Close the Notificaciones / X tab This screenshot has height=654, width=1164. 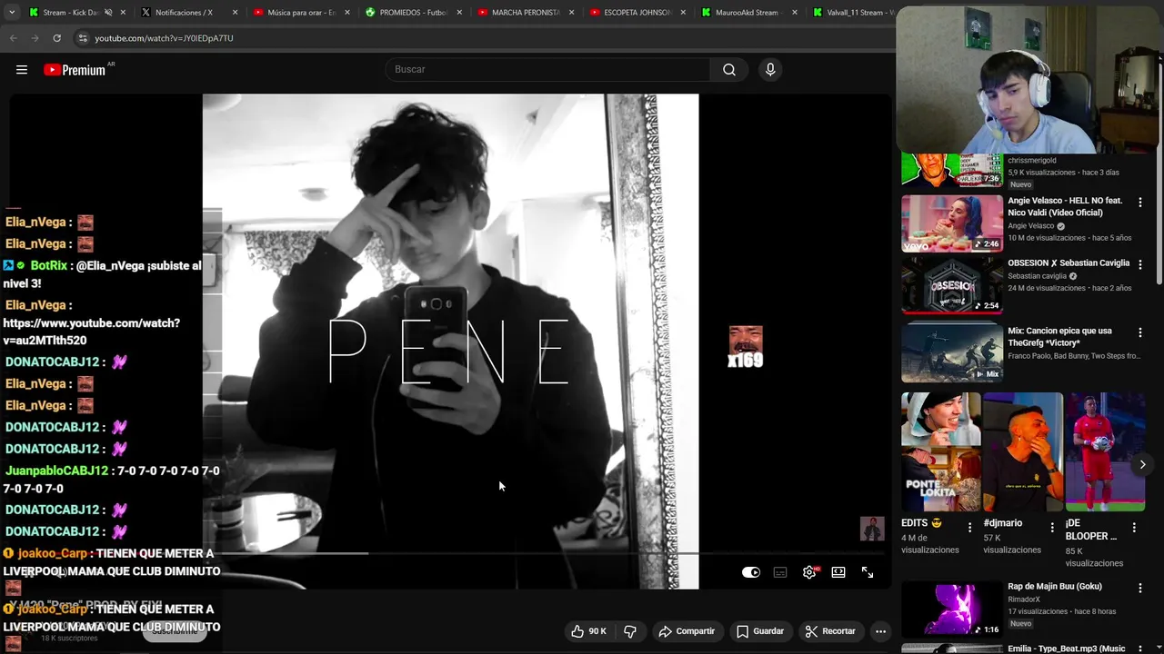point(236,13)
